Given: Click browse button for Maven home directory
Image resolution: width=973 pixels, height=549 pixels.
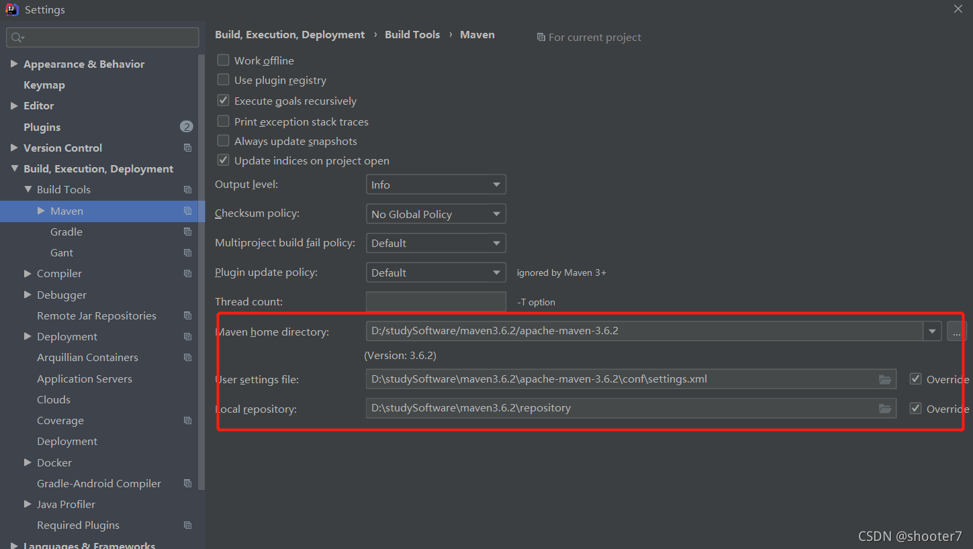Looking at the screenshot, I should [957, 331].
